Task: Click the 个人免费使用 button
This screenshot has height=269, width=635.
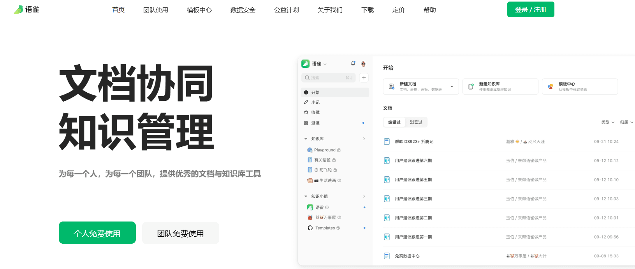Action: tap(97, 233)
